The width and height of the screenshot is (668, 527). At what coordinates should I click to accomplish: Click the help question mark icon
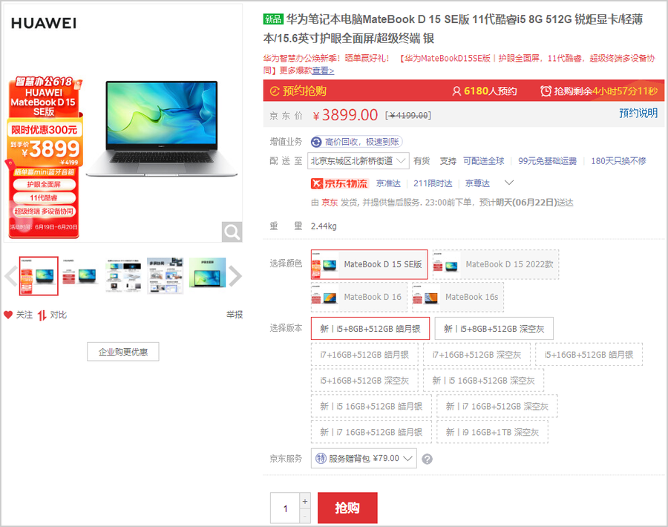pos(427,459)
